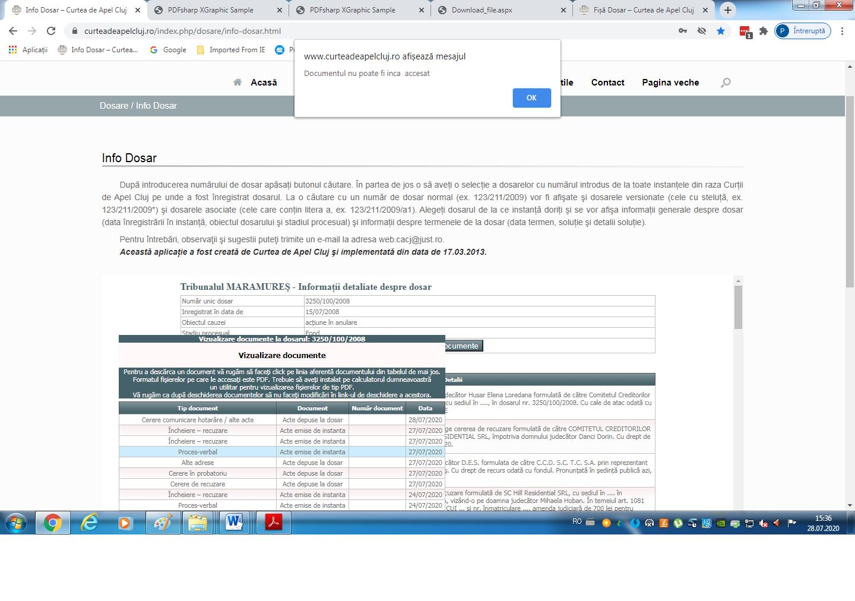Select Cerere comunicare hotarâre / alte acte row
The image size is (855, 601).
click(x=281, y=420)
